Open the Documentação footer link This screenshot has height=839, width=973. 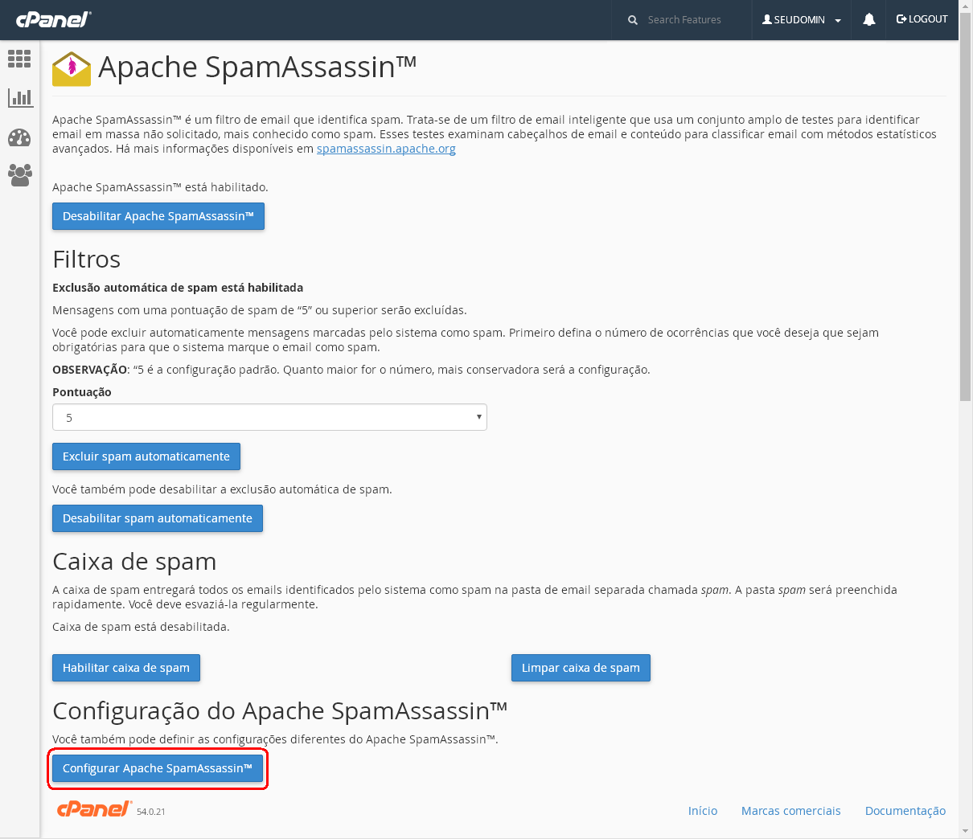coord(905,811)
